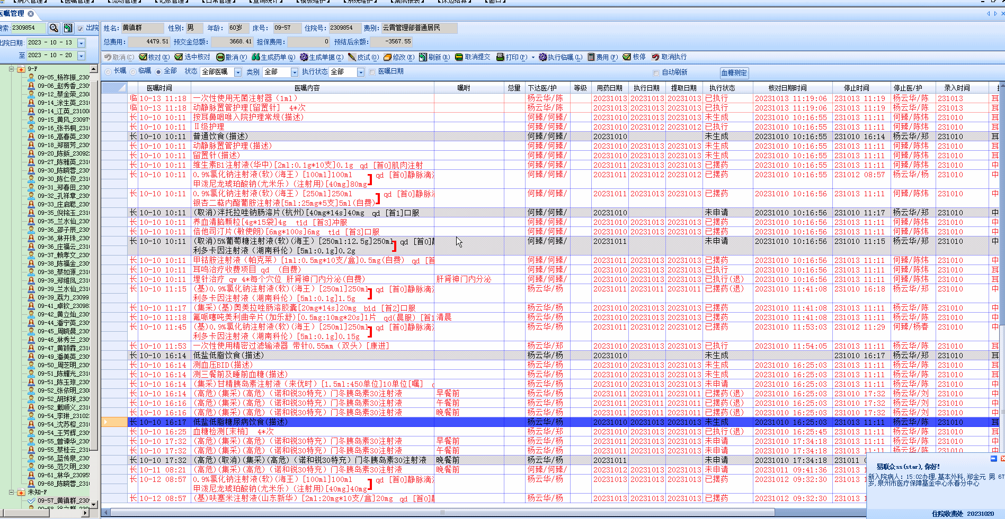The height and width of the screenshot is (519, 1005).
Task: Click the 总费用 field showing 4479.51
Action: tap(149, 42)
